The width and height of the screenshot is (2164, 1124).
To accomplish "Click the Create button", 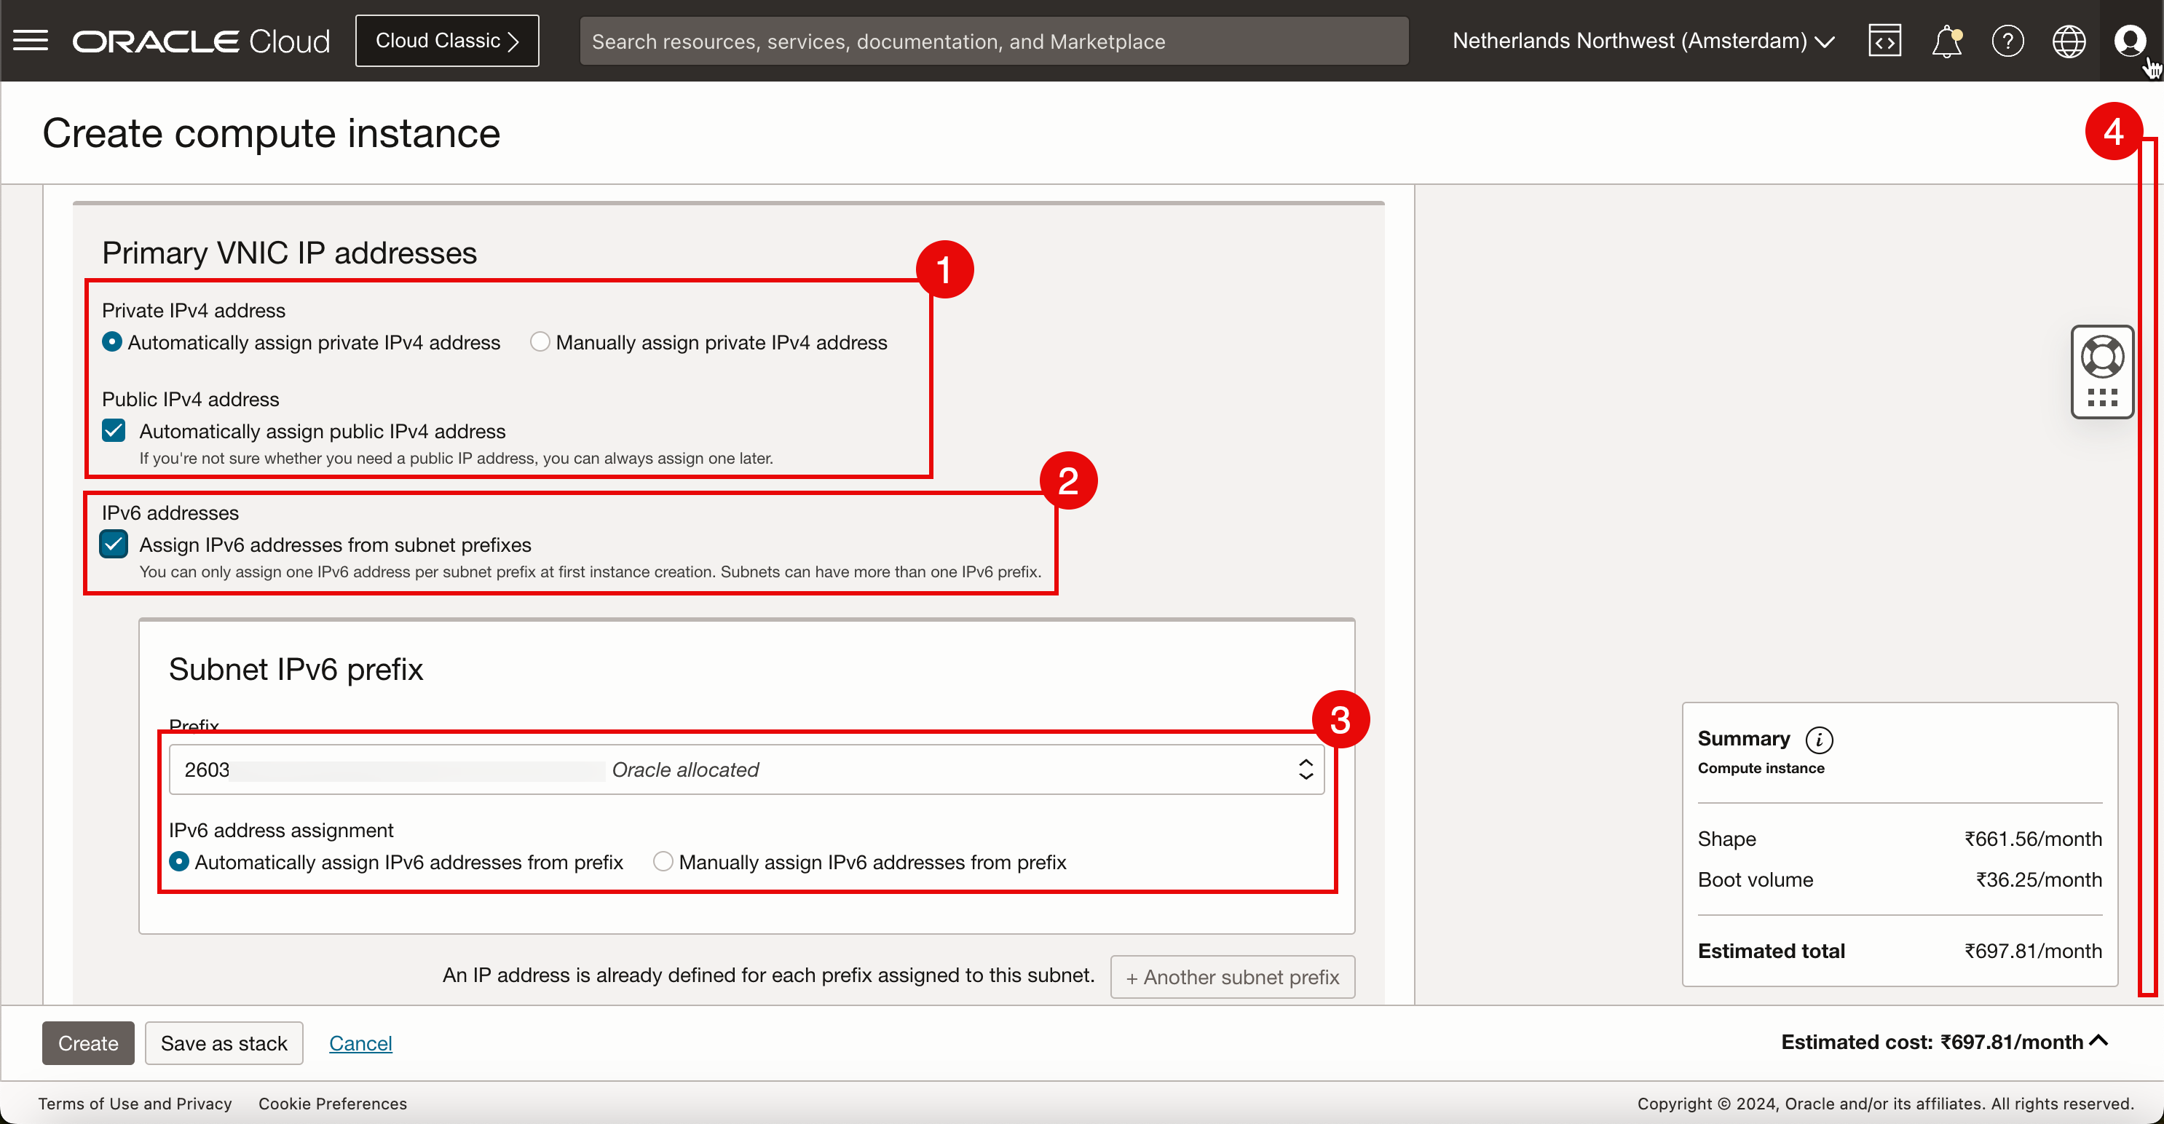I will coord(87,1043).
